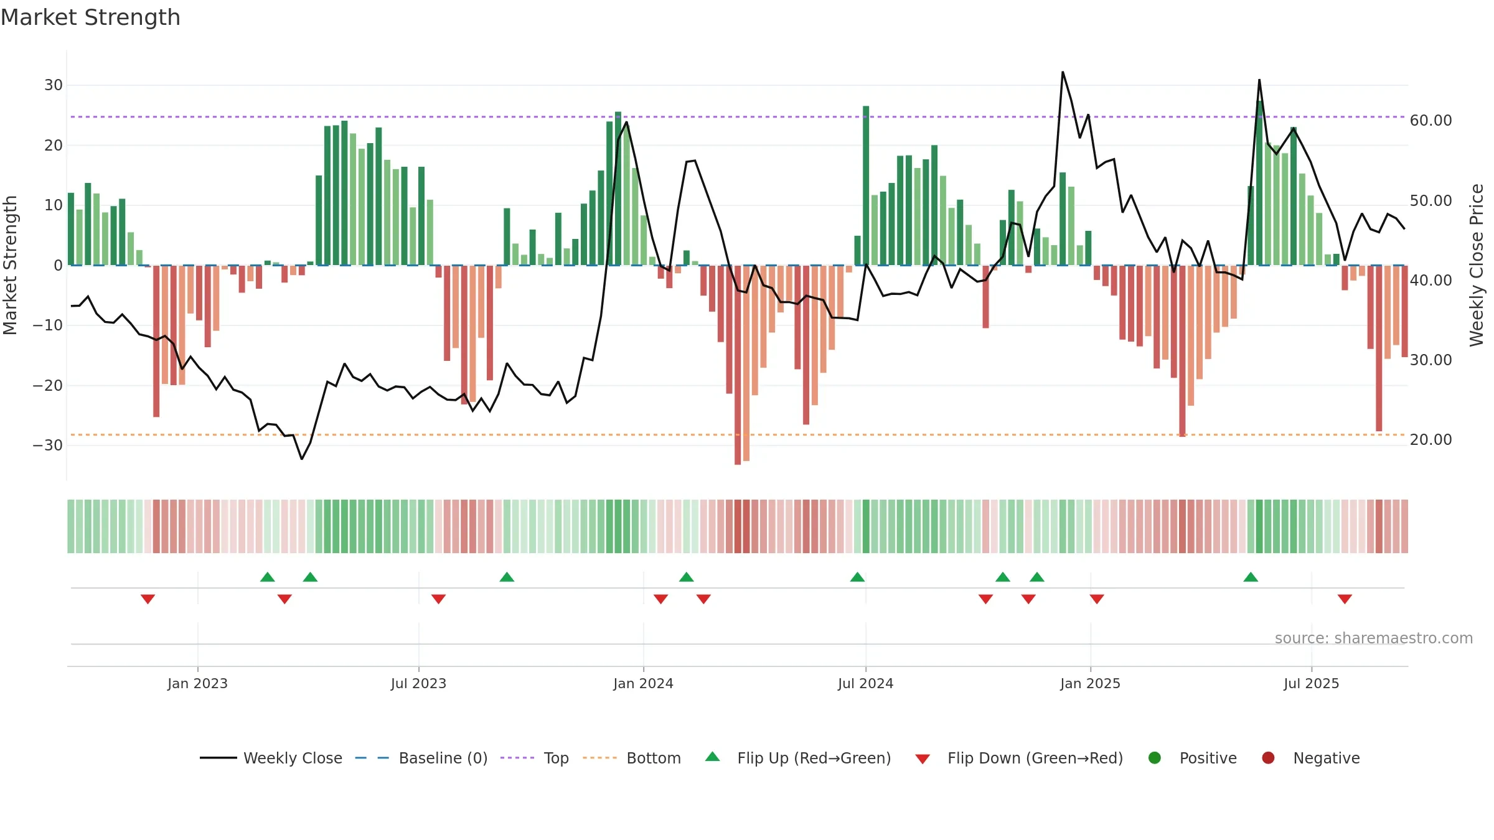The height and width of the screenshot is (840, 1494).
Task: Click the 30.00 price axis tick
Action: [x=1431, y=360]
